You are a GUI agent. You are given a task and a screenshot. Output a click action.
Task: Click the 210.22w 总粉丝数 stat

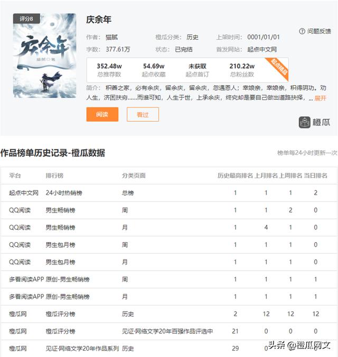(x=242, y=70)
